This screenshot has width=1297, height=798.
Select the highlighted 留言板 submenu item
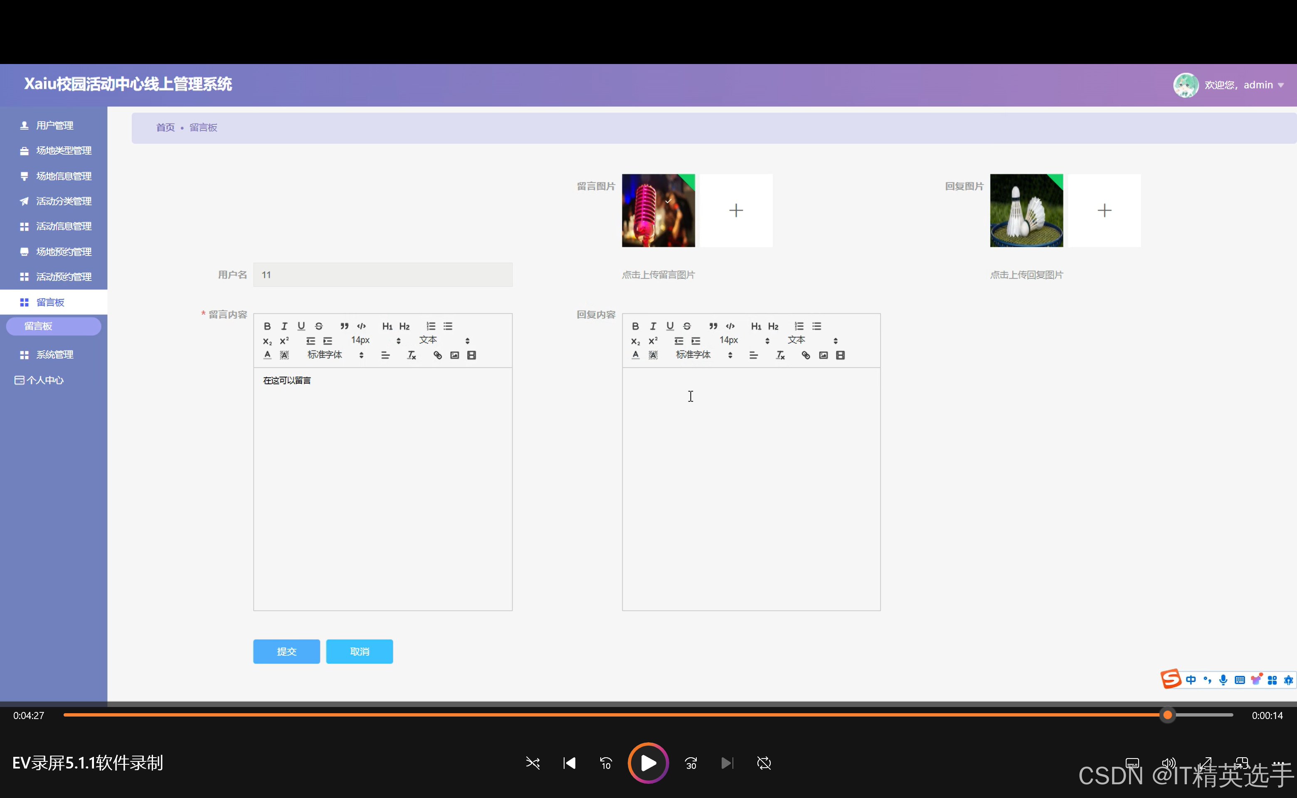(x=53, y=326)
